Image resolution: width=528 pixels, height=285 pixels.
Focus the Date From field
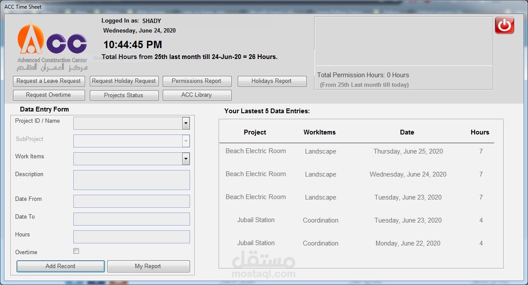coord(131,201)
